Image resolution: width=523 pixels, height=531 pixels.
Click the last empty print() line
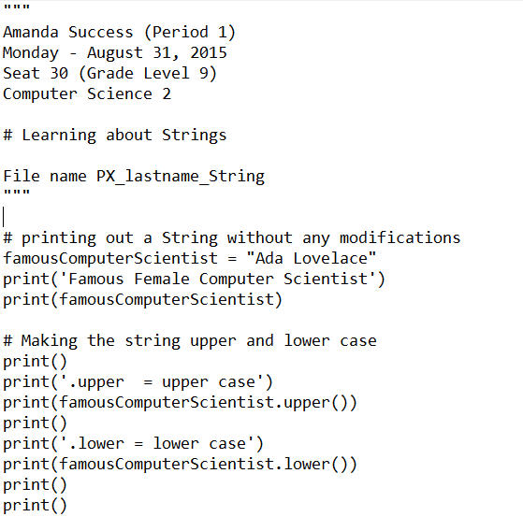35,506
